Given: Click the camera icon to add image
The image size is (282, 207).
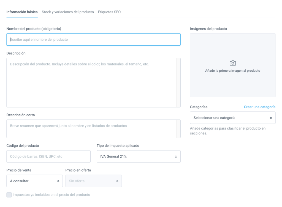Looking at the screenshot, I should 233,63.
